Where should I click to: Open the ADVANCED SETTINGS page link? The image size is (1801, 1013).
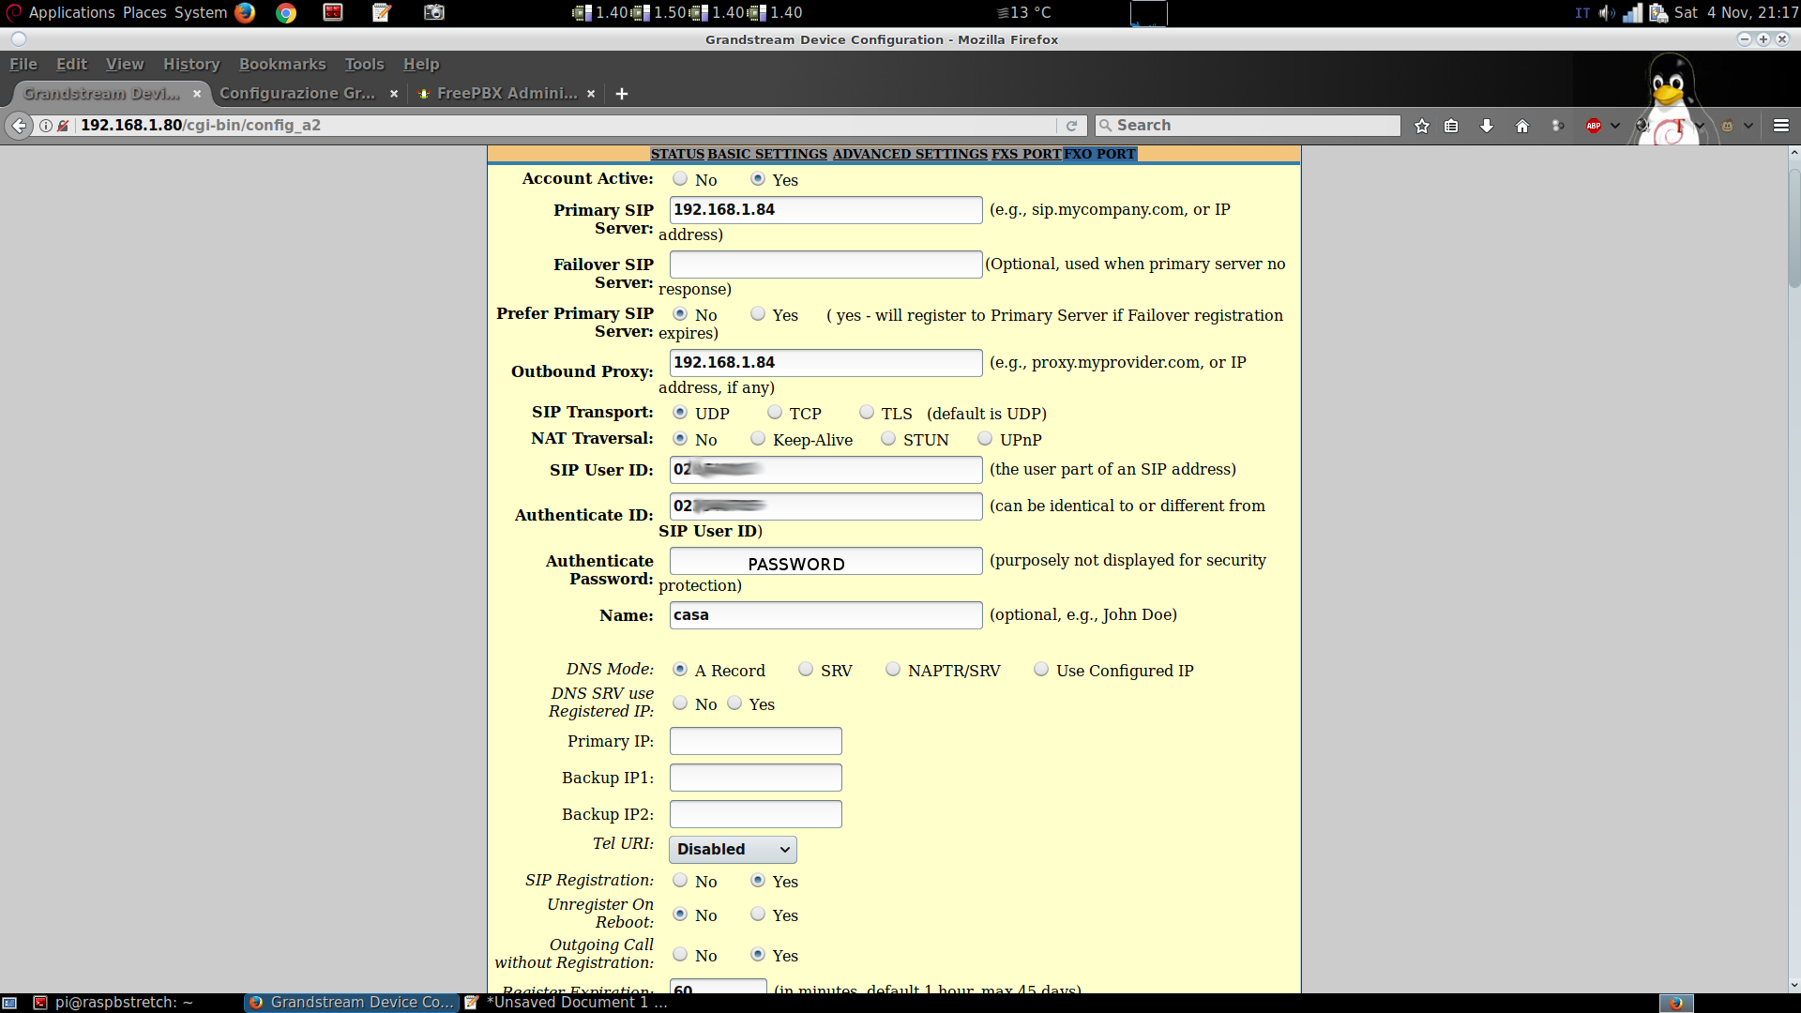[910, 154]
